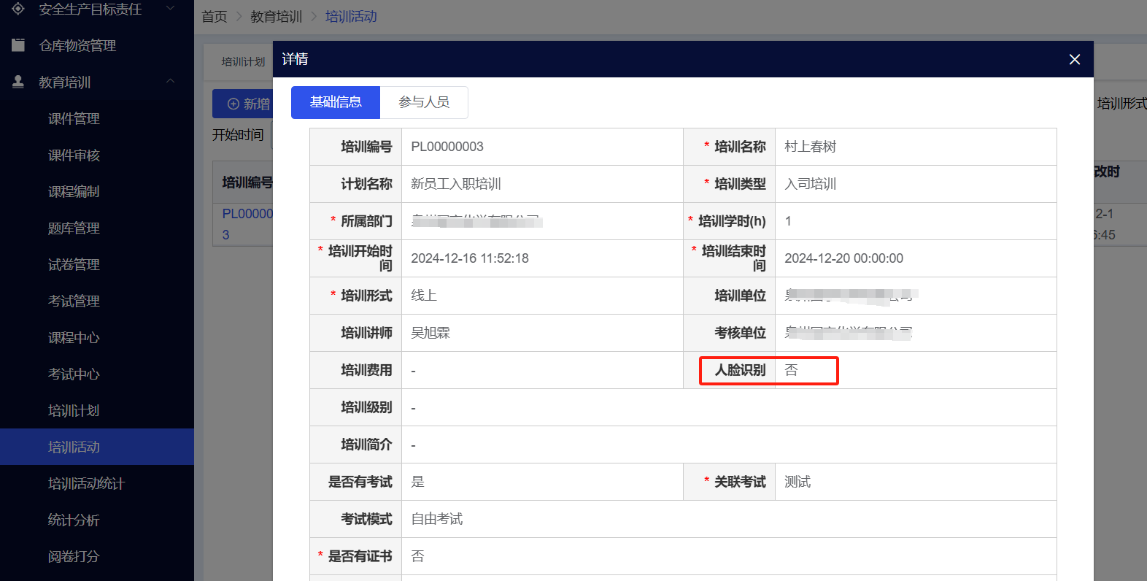Go to 课程编制 menu item
The image size is (1147, 581).
(74, 191)
